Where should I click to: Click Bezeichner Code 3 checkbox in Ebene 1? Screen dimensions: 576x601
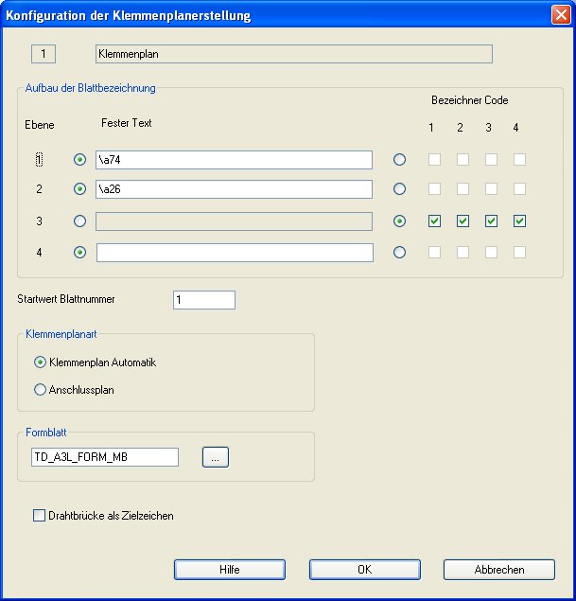[491, 159]
